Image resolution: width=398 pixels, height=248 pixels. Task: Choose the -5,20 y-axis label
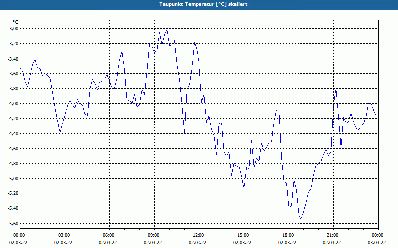click(13, 193)
